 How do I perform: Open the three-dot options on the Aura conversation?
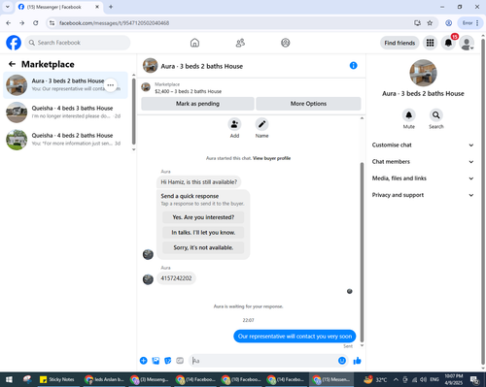coord(111,85)
